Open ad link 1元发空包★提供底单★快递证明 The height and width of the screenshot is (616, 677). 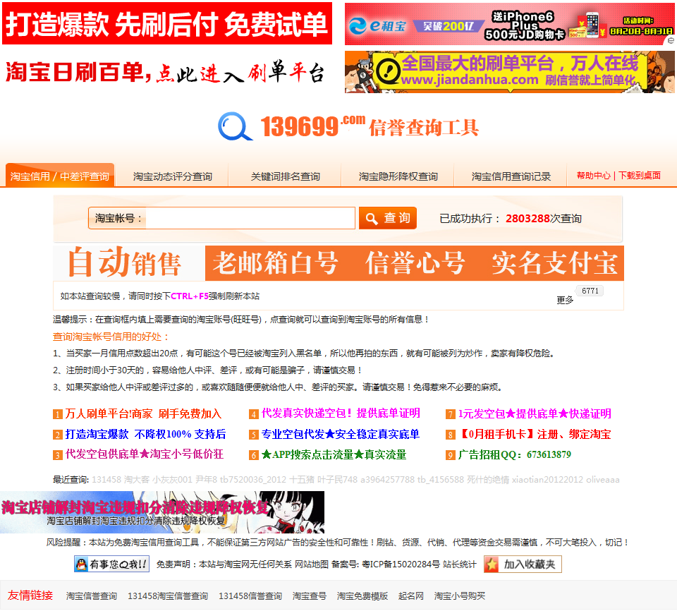pos(535,413)
